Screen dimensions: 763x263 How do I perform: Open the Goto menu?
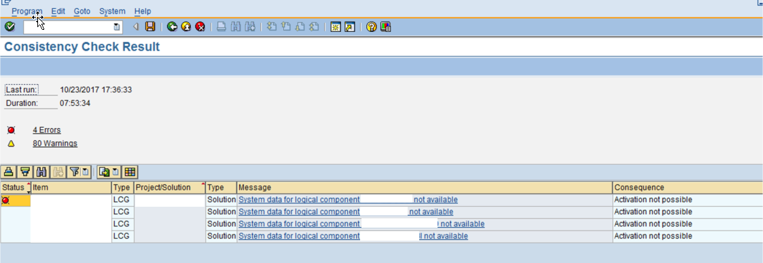point(82,11)
